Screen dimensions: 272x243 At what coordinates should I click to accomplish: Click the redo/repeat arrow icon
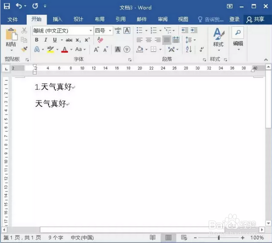tap(35, 6)
